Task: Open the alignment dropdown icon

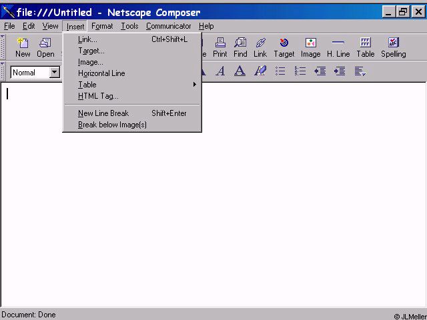Action: (360, 71)
